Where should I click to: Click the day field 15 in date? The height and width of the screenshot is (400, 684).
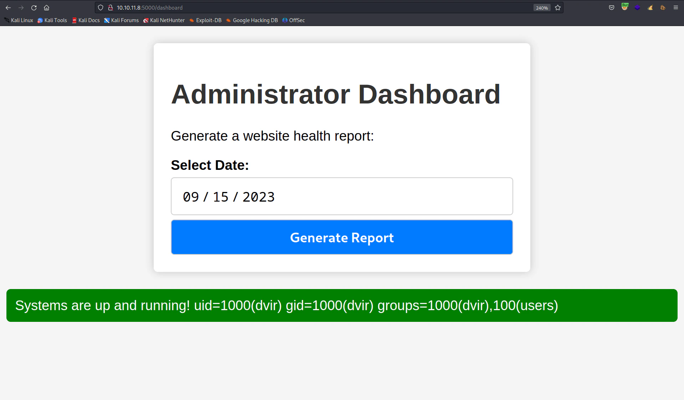(220, 197)
